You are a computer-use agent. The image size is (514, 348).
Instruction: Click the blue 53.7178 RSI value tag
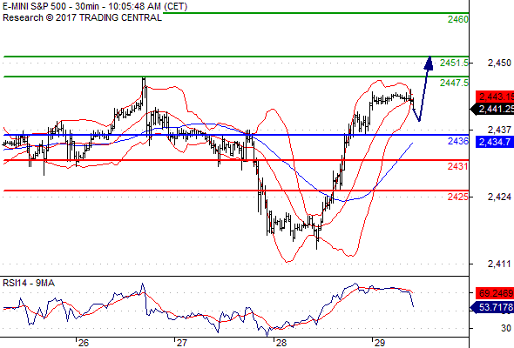(492, 307)
